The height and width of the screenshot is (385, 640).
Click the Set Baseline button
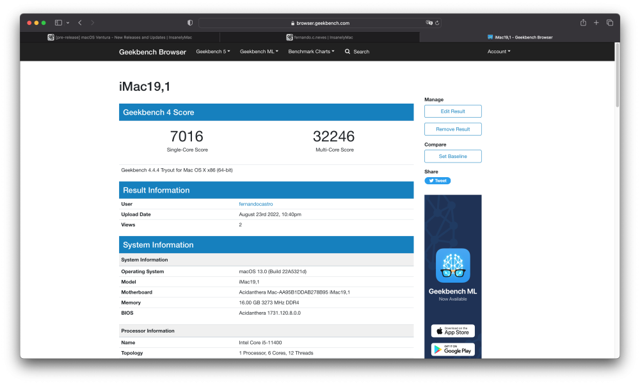[452, 156]
